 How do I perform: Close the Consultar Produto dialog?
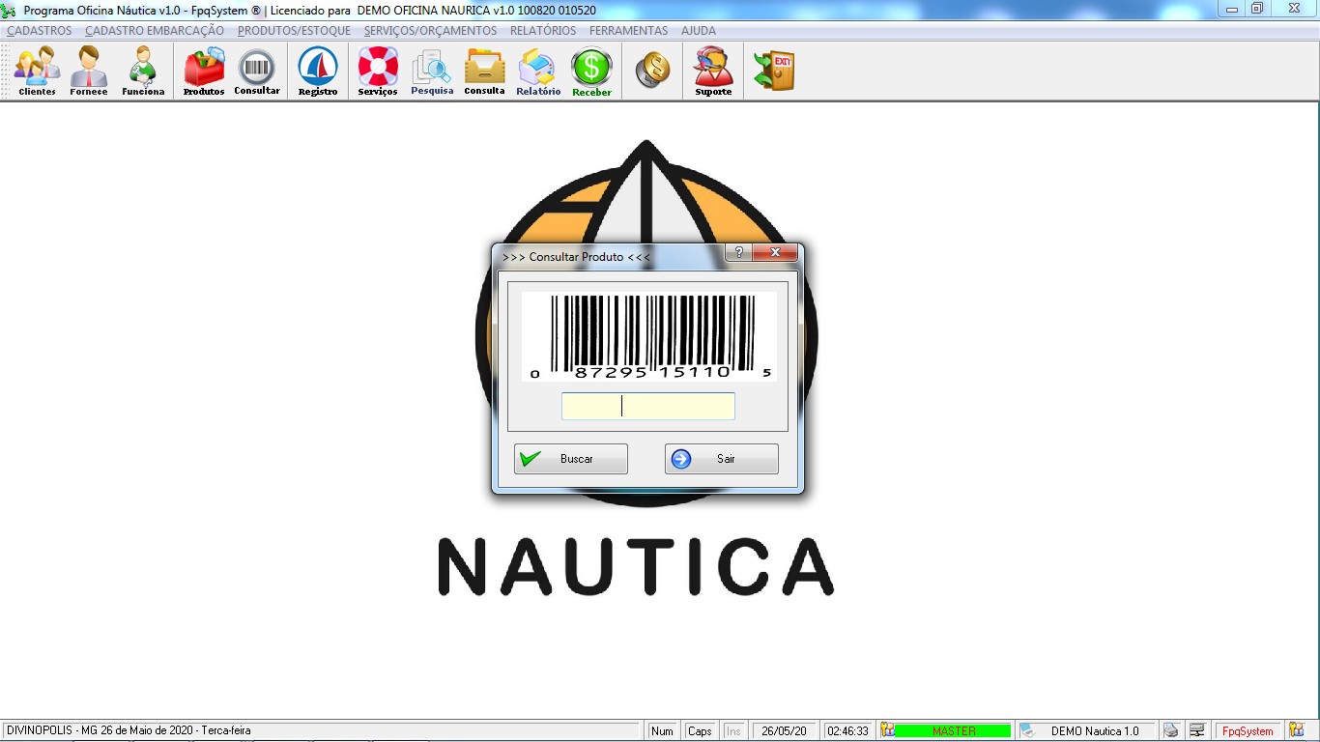[776, 253]
